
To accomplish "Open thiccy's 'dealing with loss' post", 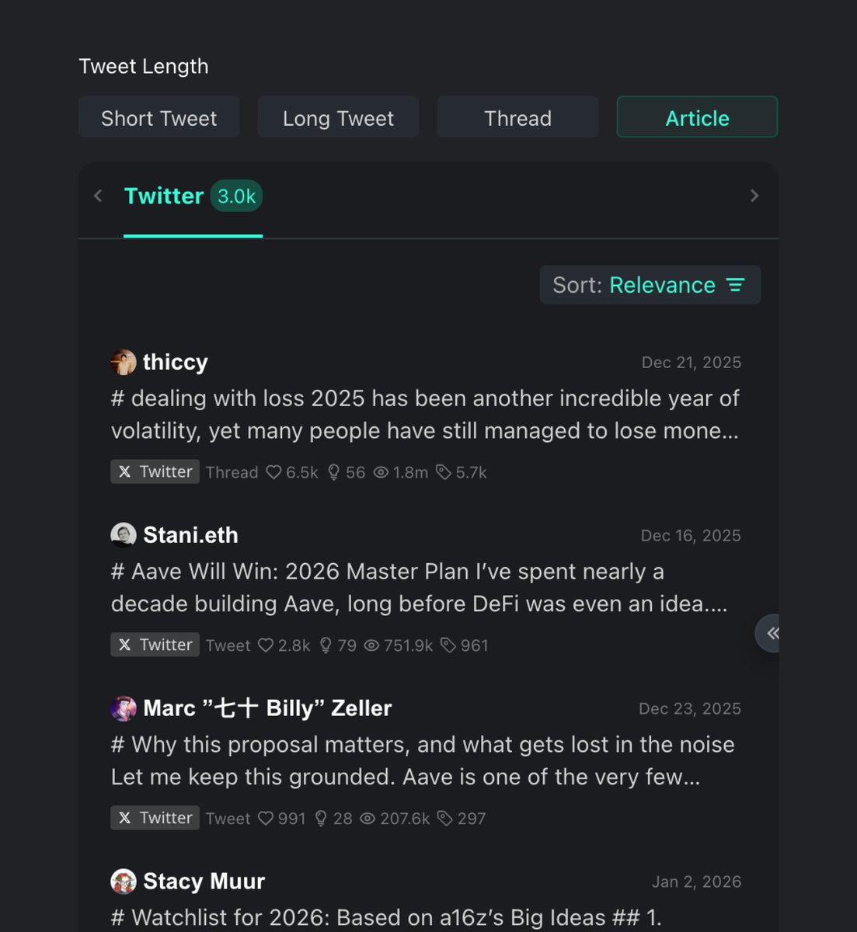I will 424,415.
